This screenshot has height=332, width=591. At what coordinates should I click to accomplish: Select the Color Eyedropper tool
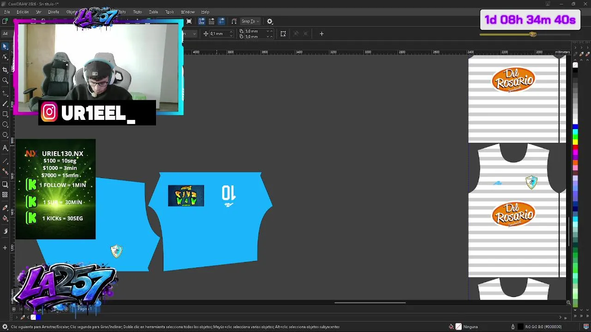pos(5,207)
